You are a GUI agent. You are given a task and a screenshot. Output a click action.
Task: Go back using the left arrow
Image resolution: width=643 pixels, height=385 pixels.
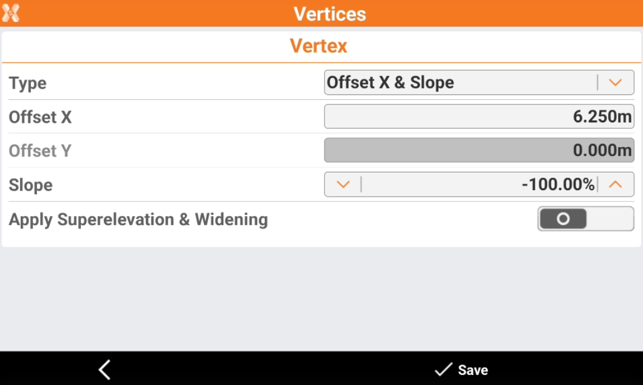coord(105,370)
